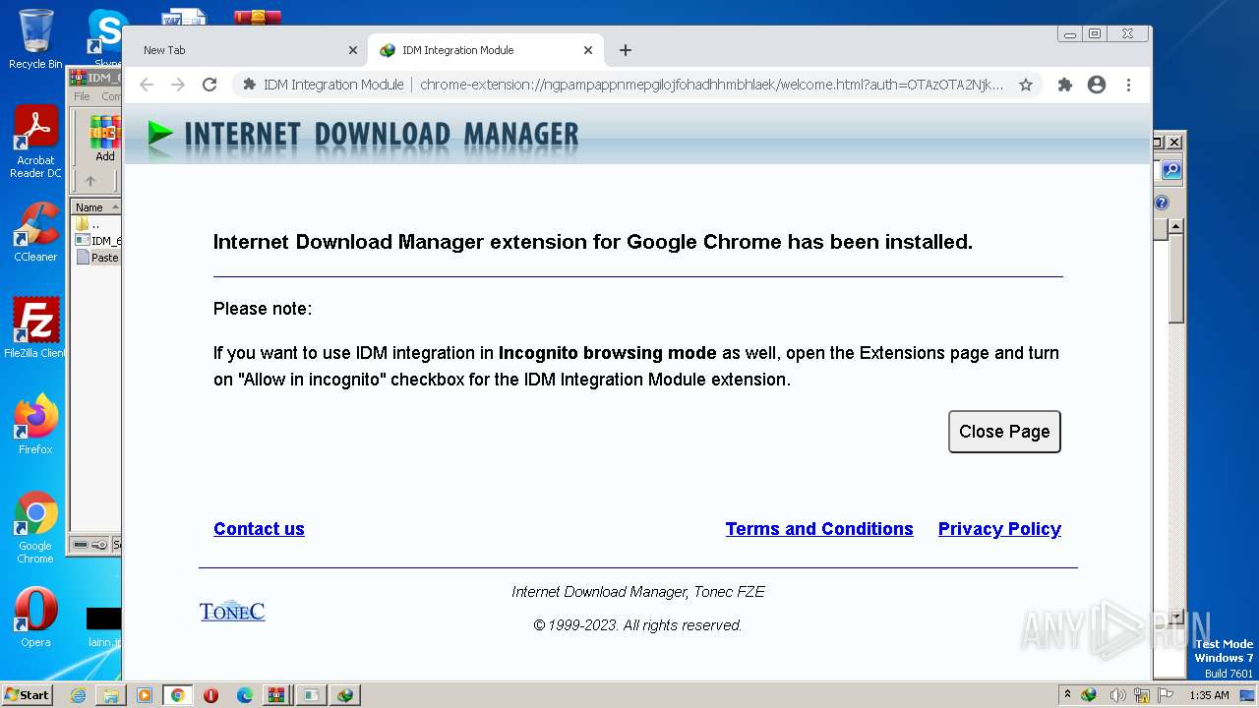The height and width of the screenshot is (708, 1259).
Task: Open the volume speaker tray icon
Action: (x=1118, y=694)
